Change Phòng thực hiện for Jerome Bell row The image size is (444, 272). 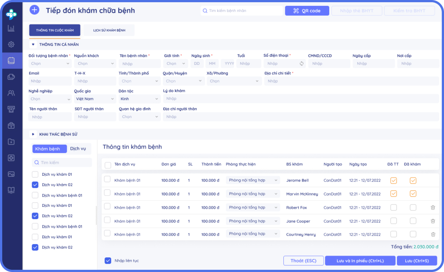pos(253,180)
